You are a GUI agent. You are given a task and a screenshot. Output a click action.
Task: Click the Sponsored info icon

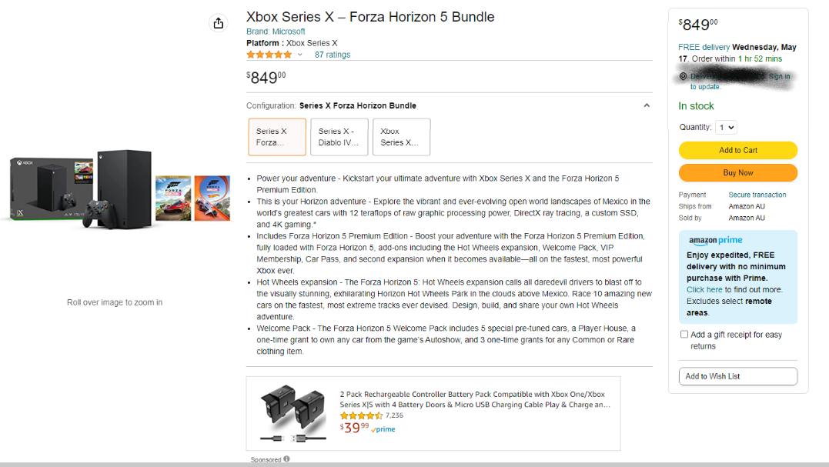click(x=286, y=459)
